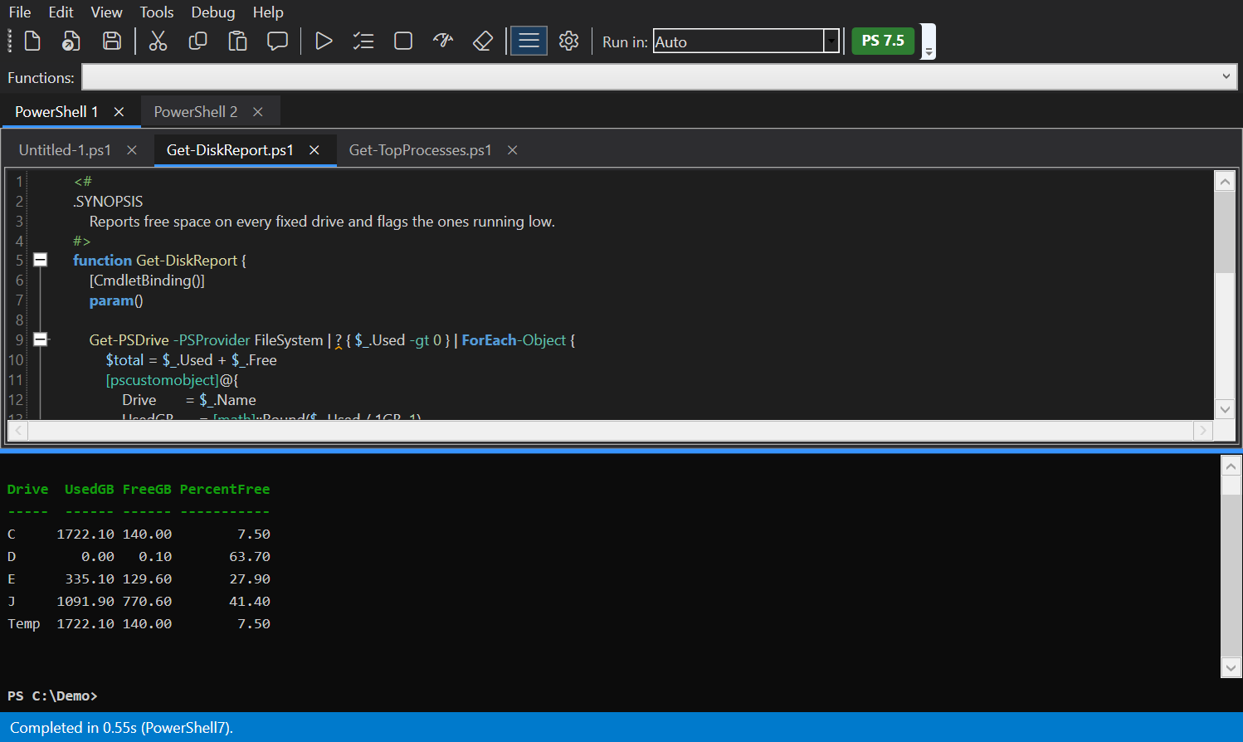Click '.SYNOPSIS' comment on line 2
1243x742 pixels.
pyautogui.click(x=108, y=202)
